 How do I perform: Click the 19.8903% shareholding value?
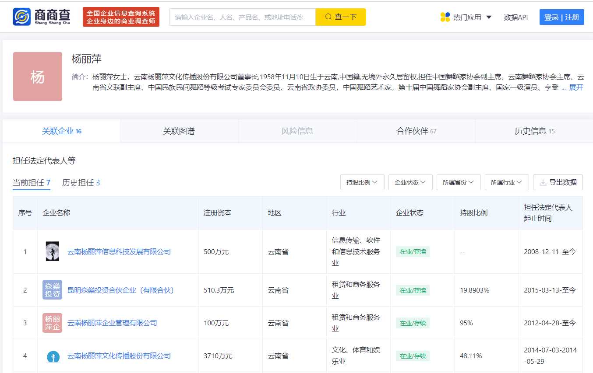pyautogui.click(x=475, y=290)
